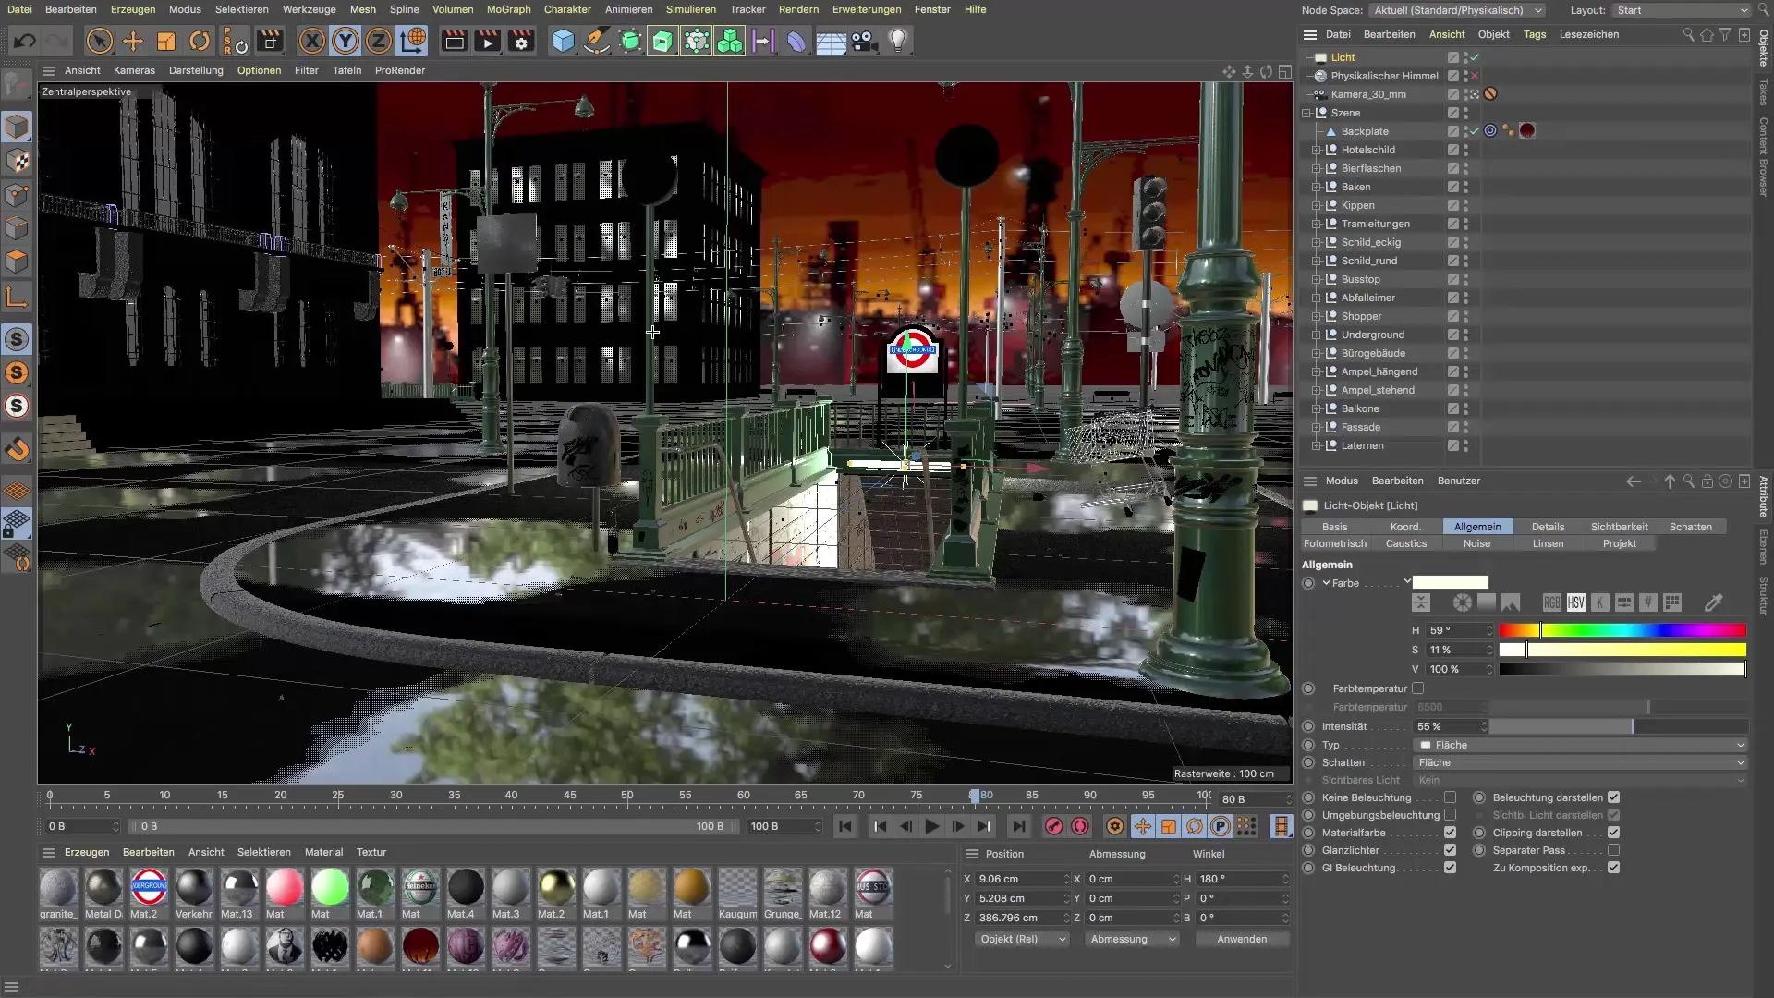The width and height of the screenshot is (1774, 998).
Task: Click the Undo arrow icon
Action: [x=25, y=41]
